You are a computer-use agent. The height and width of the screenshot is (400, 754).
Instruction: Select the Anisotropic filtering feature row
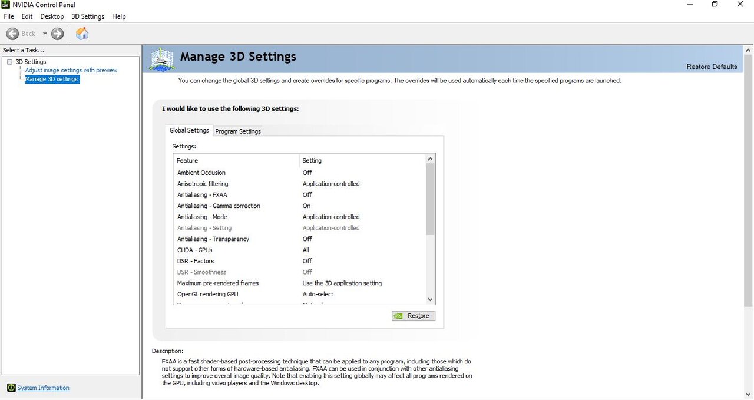coord(299,184)
